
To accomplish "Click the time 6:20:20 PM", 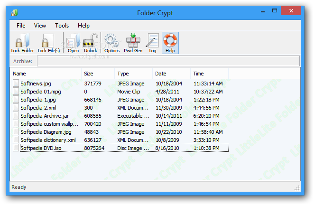I will (x=206, y=116).
